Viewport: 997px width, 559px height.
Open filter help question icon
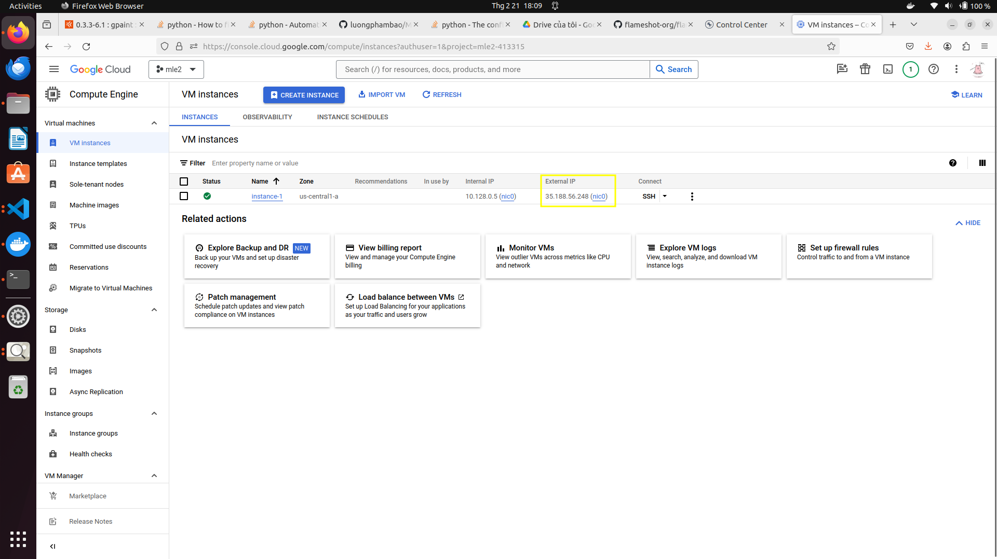(x=953, y=163)
